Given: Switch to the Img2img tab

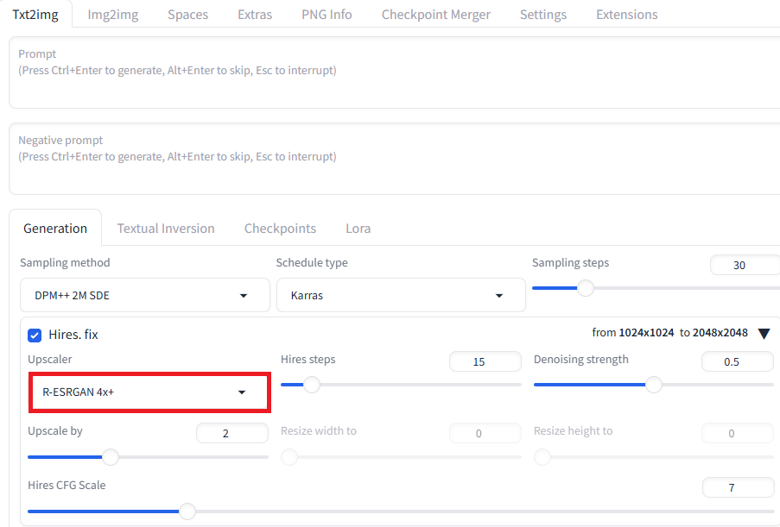Looking at the screenshot, I should coord(113,15).
